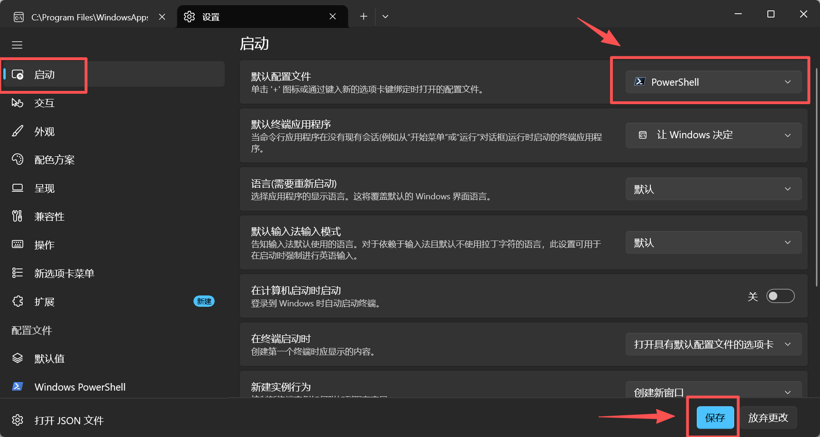Go to 扩展 settings page

tap(114, 302)
